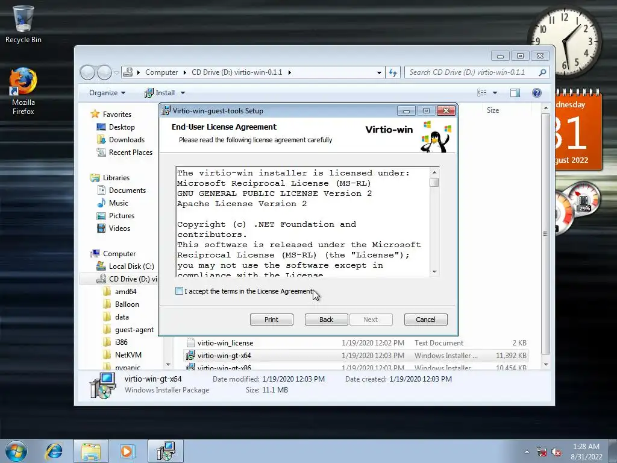Show hidden system tray icons arrow
The height and width of the screenshot is (463, 617).
click(x=527, y=452)
